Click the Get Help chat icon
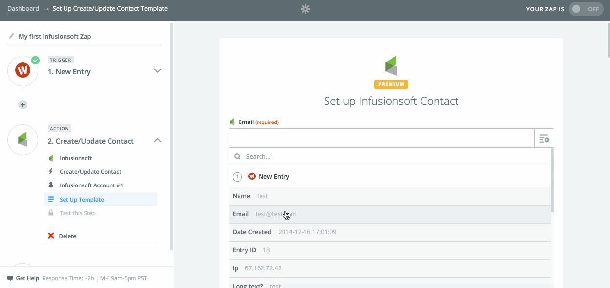Image resolution: width=610 pixels, height=288 pixels. pyautogui.click(x=10, y=278)
